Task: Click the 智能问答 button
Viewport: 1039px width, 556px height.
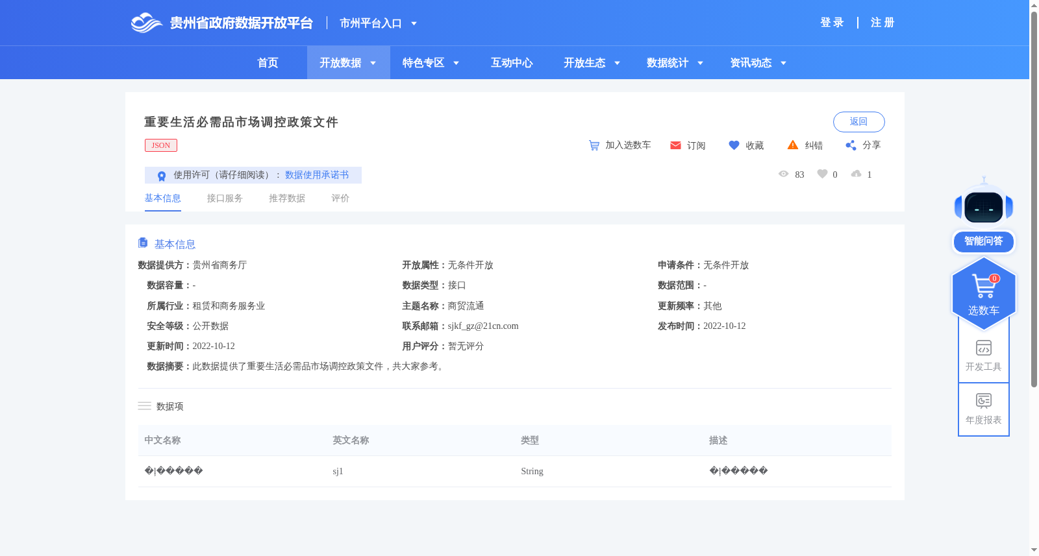Action: (x=984, y=241)
